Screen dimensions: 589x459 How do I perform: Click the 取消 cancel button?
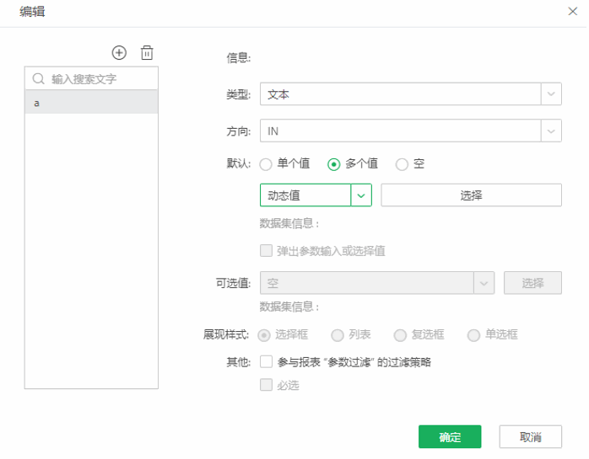pos(530,437)
